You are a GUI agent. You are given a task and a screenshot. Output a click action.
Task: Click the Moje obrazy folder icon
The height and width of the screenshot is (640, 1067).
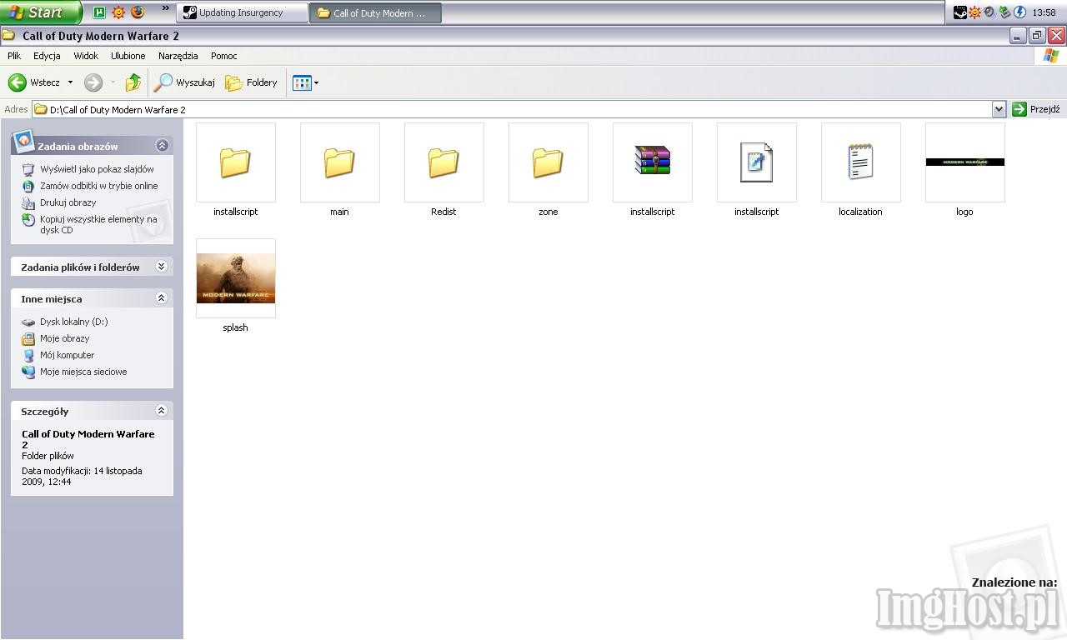(28, 338)
